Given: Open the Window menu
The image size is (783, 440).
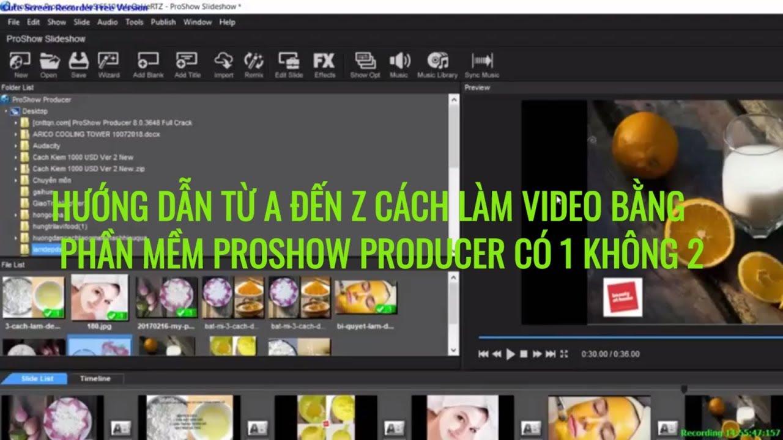Looking at the screenshot, I should click(198, 22).
